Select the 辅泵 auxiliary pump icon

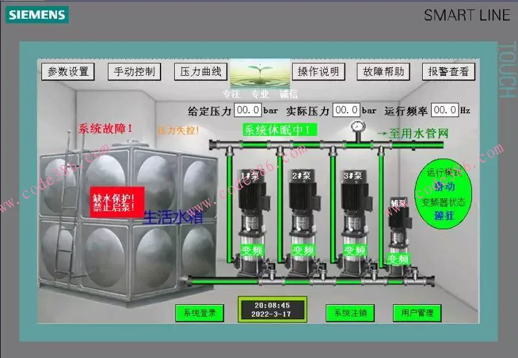398,227
